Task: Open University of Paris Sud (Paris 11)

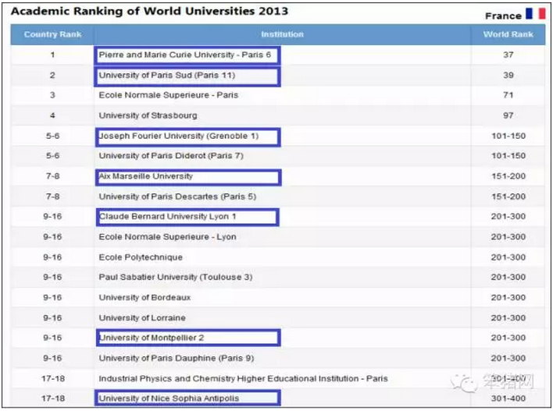Action: (x=167, y=76)
